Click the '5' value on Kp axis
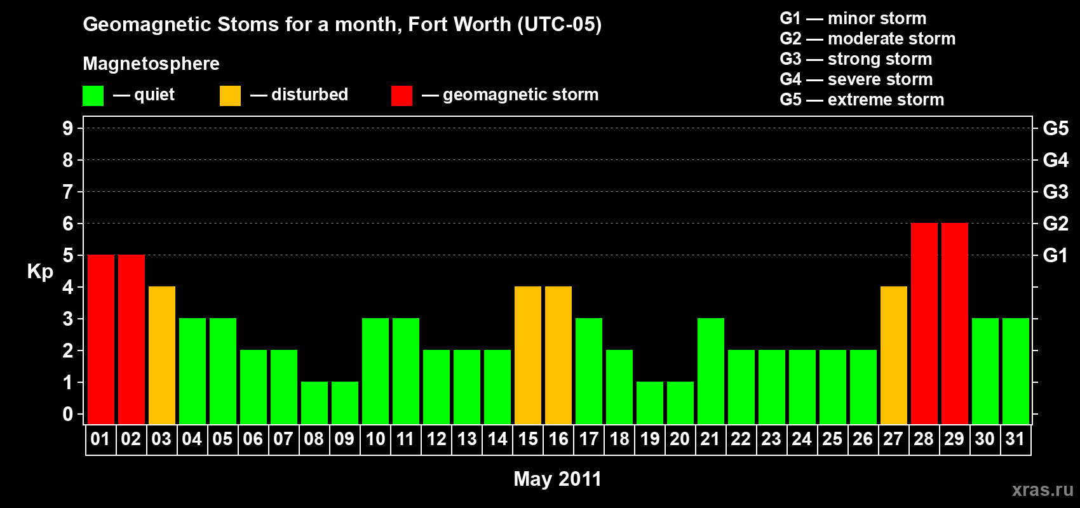1080x508 pixels. [68, 255]
